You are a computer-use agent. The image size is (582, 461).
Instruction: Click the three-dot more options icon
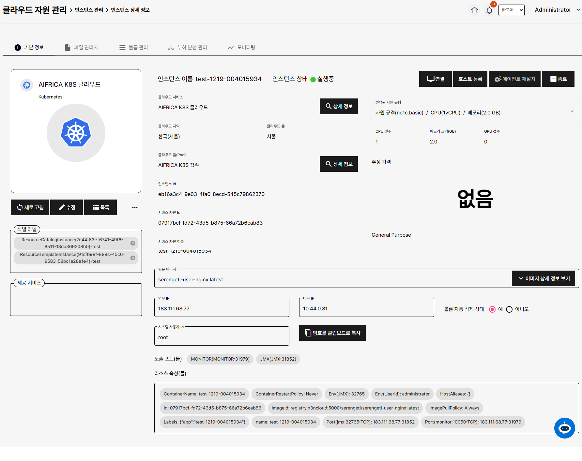tap(135, 208)
